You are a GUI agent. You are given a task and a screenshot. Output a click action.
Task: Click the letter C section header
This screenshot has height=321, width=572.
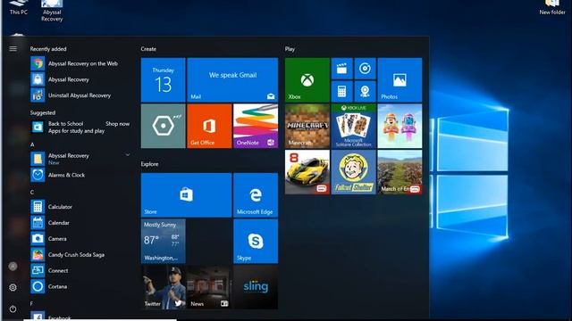click(x=32, y=193)
